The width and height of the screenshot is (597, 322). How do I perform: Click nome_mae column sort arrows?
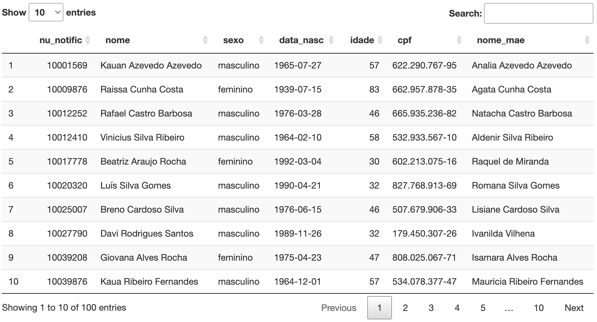coord(587,40)
